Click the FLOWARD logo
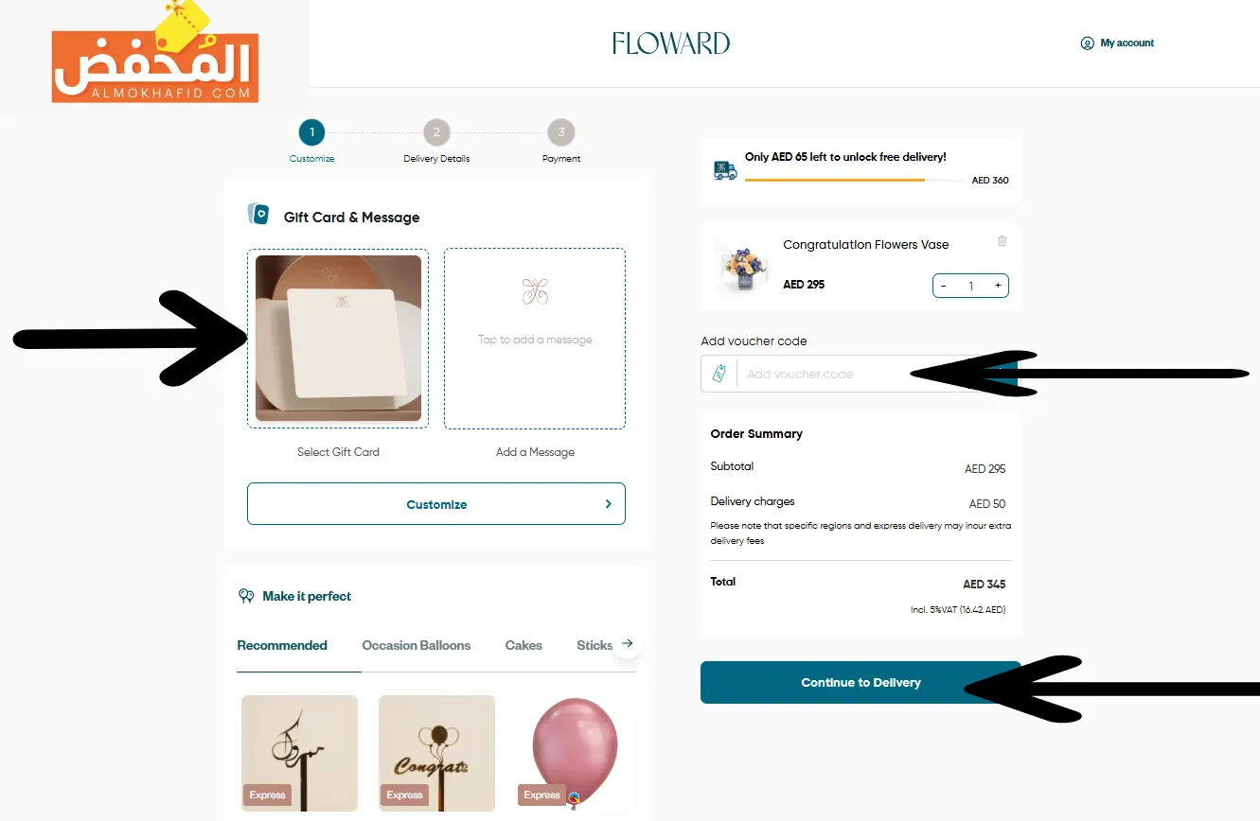The image size is (1260, 821). (x=671, y=43)
